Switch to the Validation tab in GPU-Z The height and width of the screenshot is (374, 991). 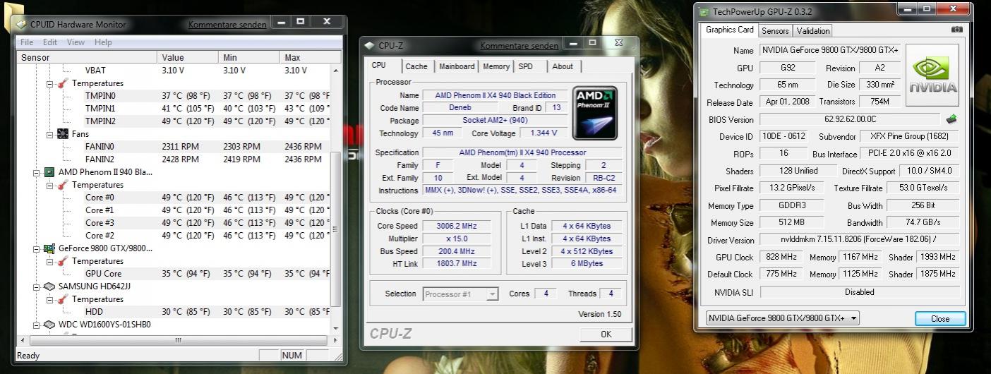(813, 31)
